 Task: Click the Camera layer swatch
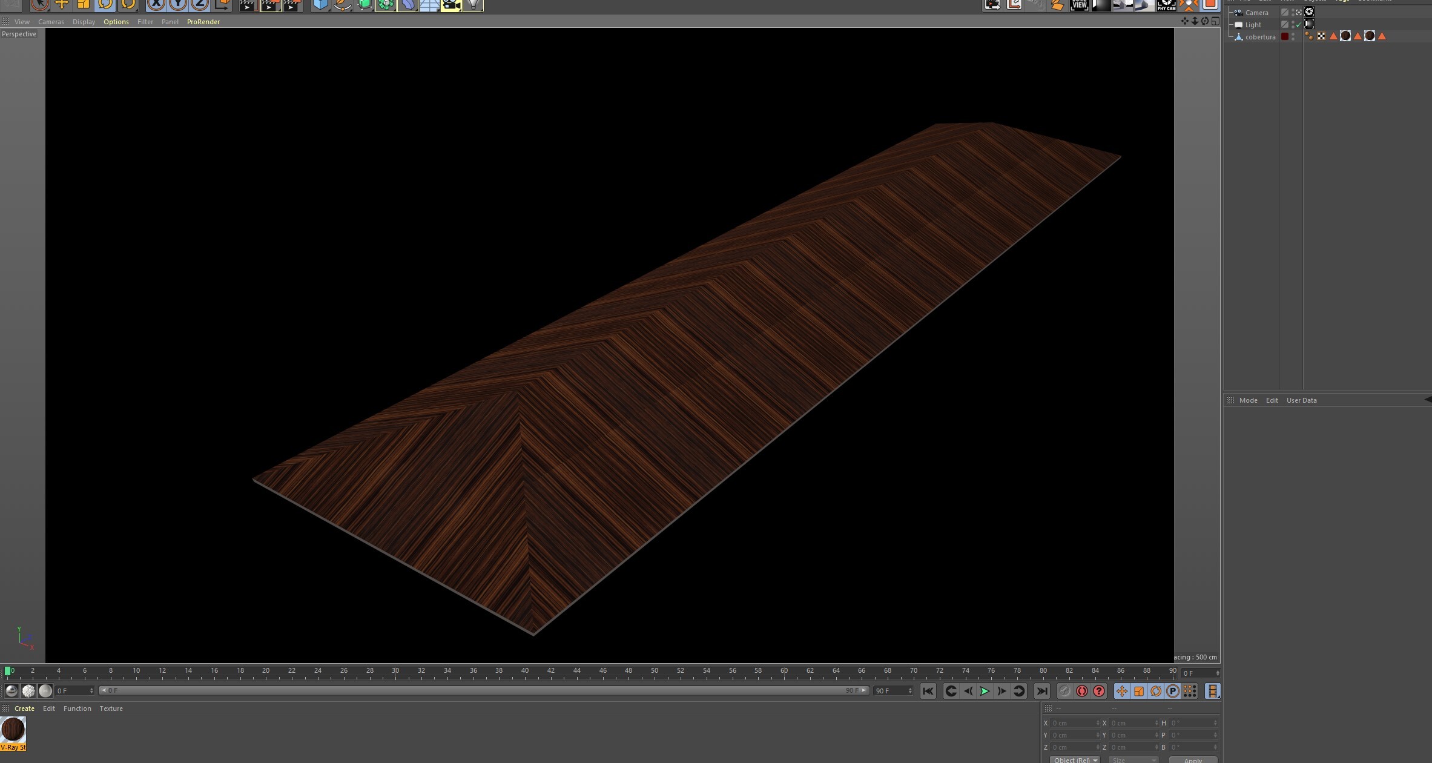(x=1284, y=12)
